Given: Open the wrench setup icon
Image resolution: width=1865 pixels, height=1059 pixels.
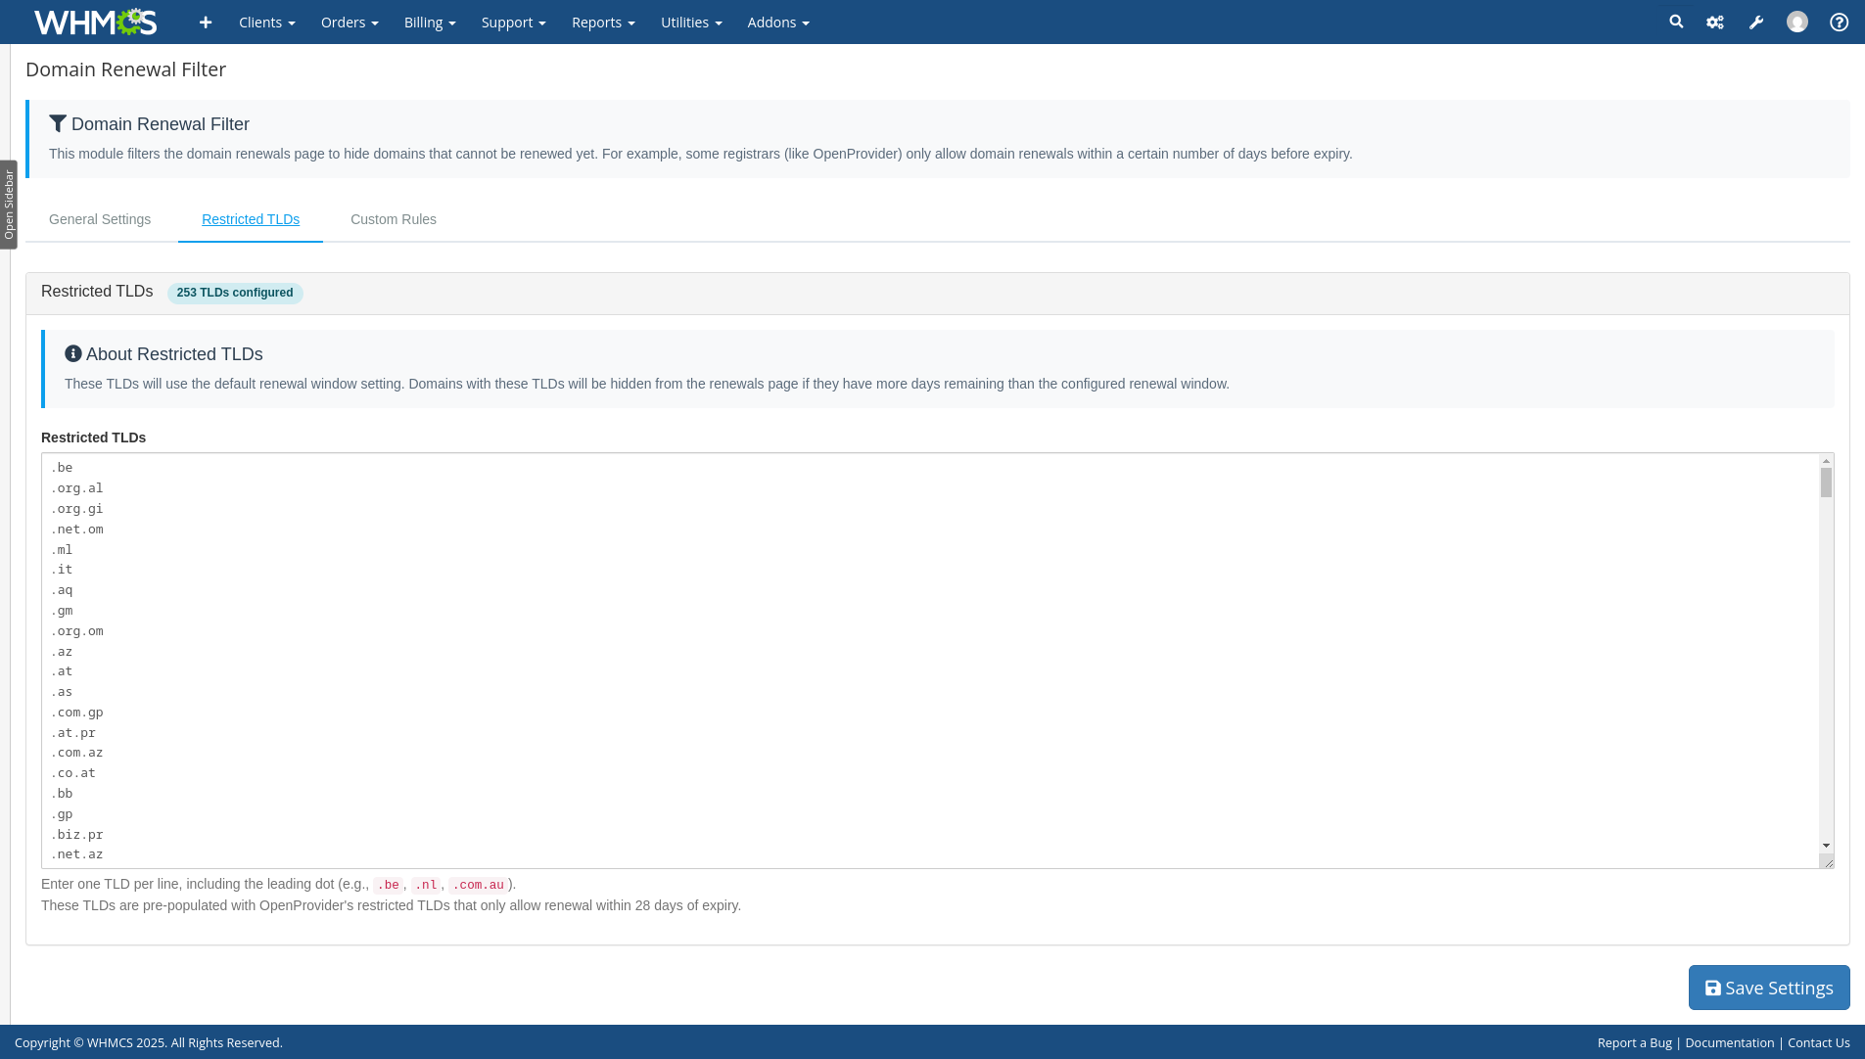Looking at the screenshot, I should pyautogui.click(x=1756, y=23).
